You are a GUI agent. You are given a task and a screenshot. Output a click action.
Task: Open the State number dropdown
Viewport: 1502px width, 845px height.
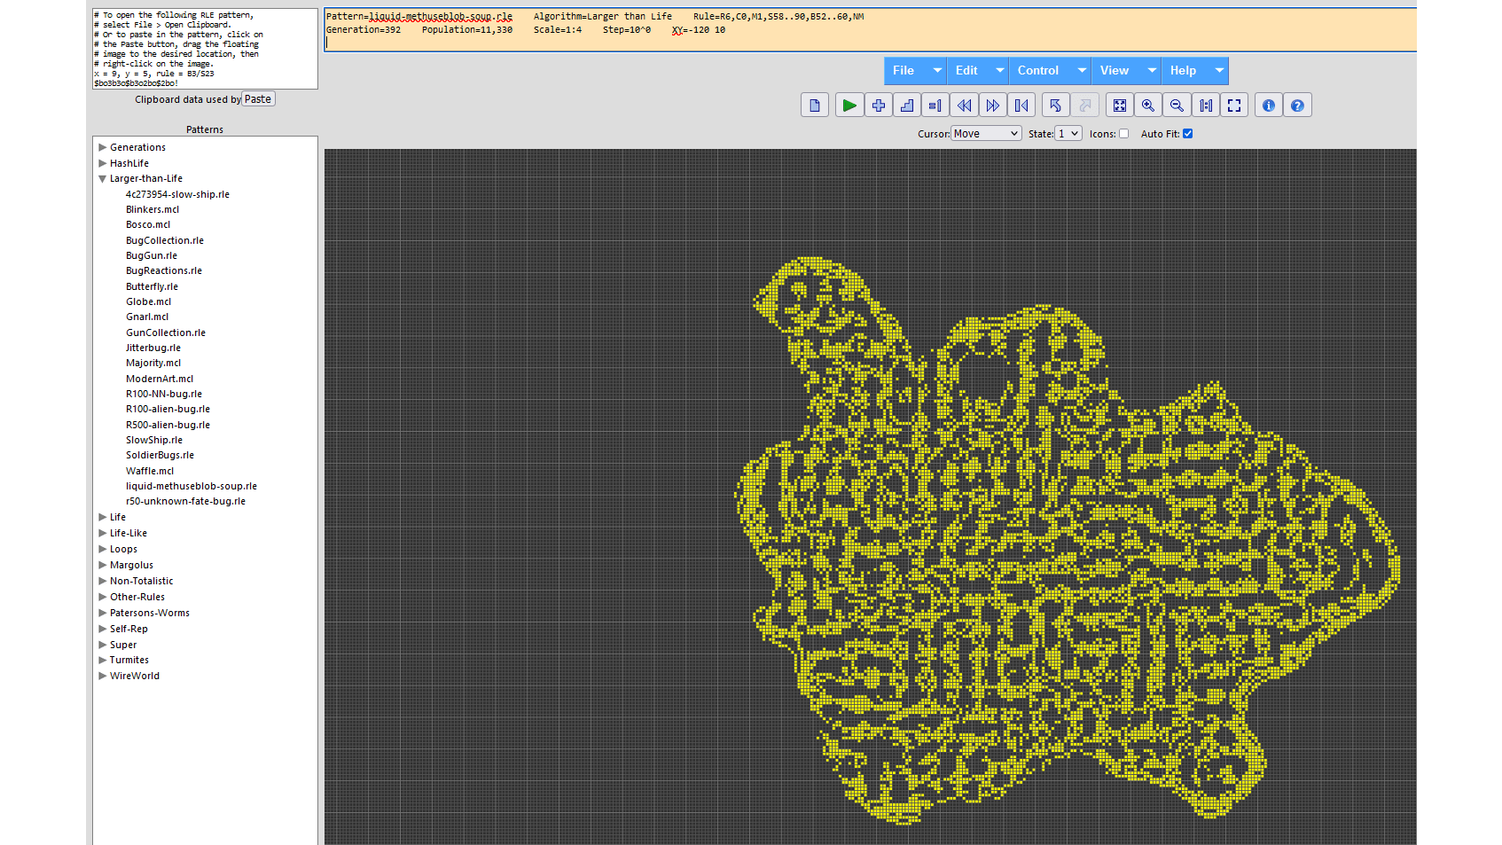[x=1068, y=134]
